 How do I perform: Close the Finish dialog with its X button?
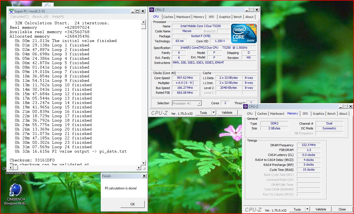coord(144,176)
